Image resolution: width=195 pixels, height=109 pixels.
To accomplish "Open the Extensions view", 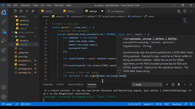I will 4,50.
